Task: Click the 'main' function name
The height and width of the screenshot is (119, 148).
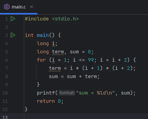Action: [x=43, y=35]
